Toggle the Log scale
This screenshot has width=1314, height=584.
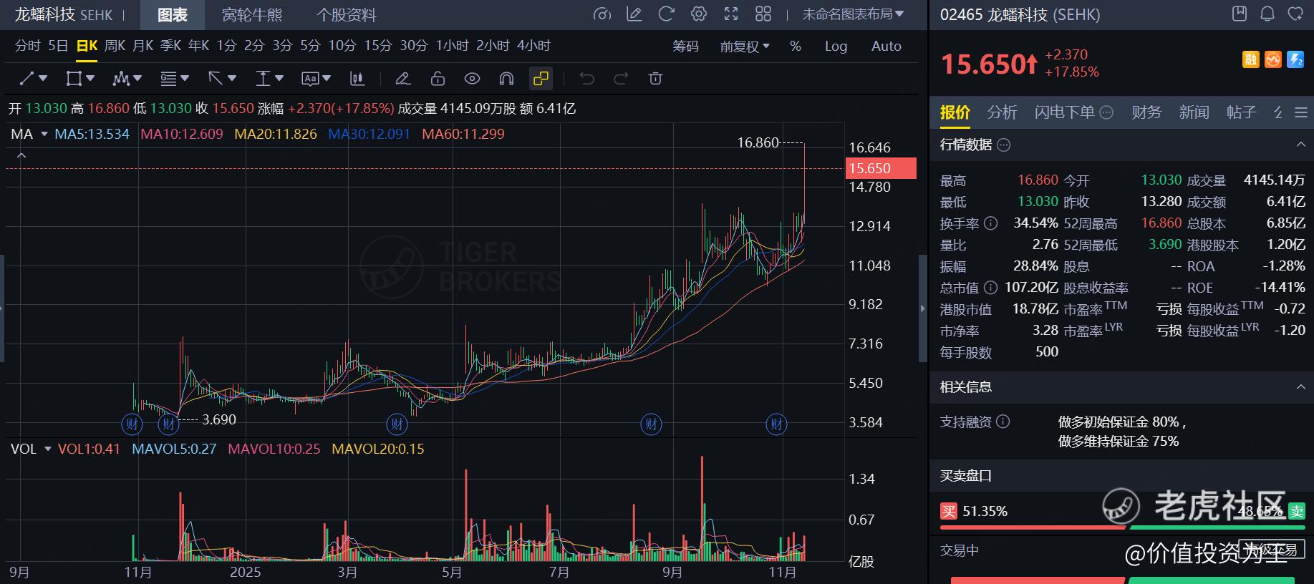coord(836,47)
